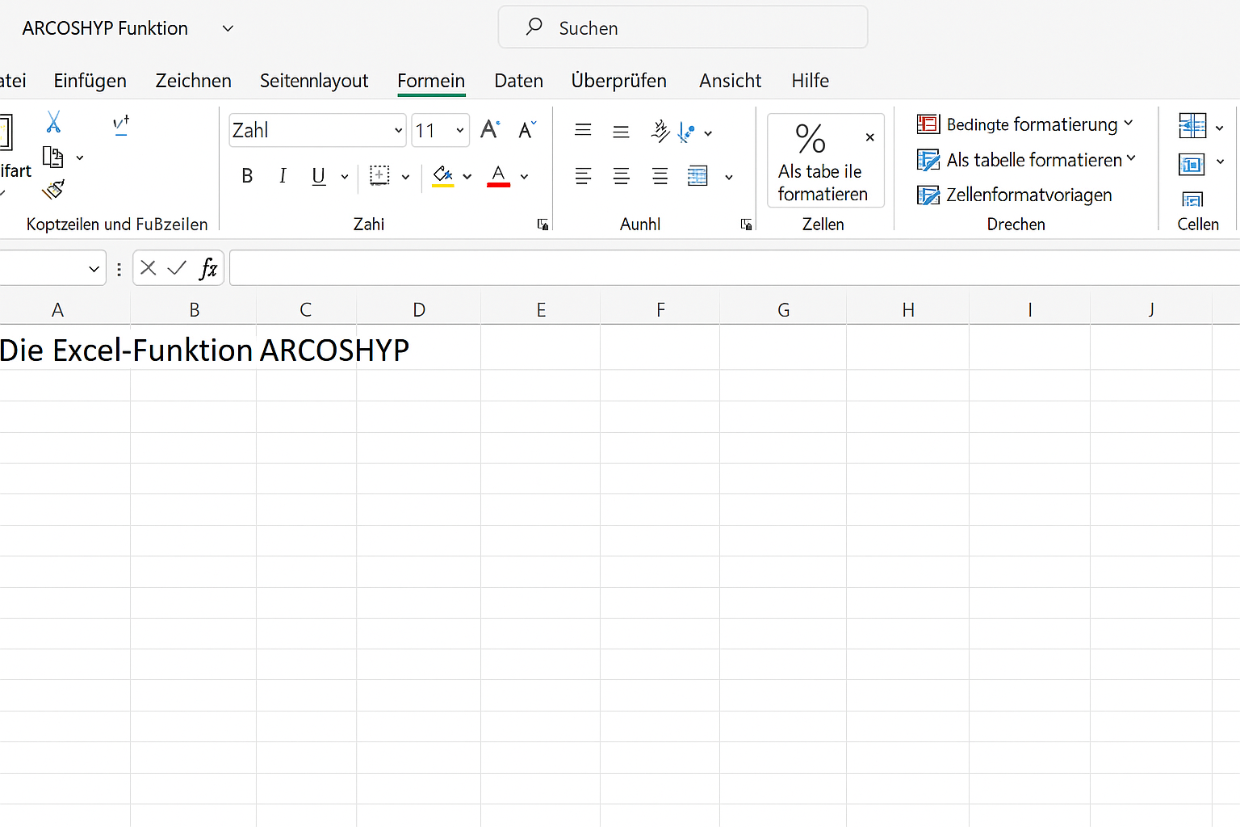
Task: Click the Suchen search box
Action: [x=683, y=28]
